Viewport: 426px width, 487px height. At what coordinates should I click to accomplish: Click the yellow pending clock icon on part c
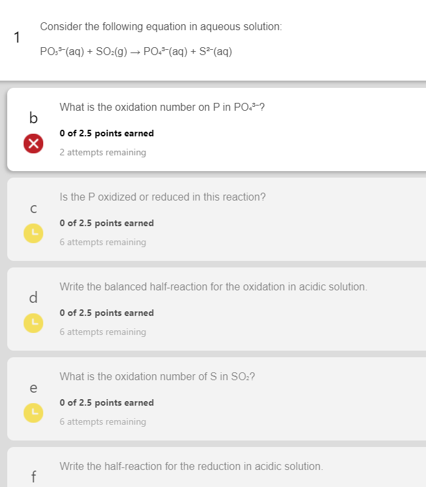(x=33, y=233)
